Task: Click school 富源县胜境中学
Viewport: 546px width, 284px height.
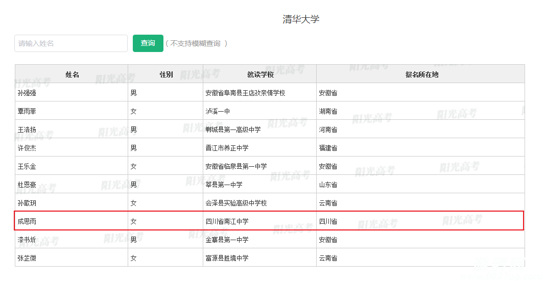Action: point(227,259)
